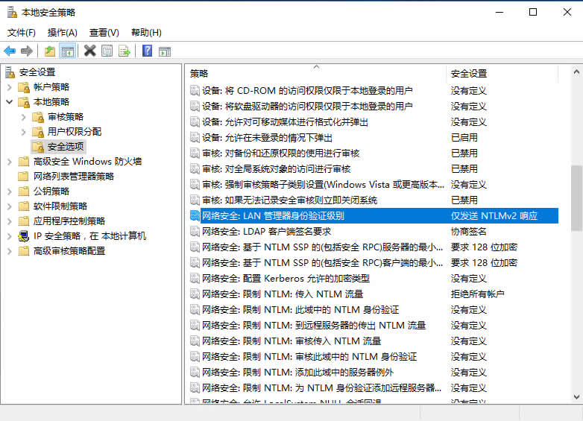The height and width of the screenshot is (421, 583).
Task: Select 网络安全: 限制 NTLM: 传入 NTLM 流量
Action: click(374, 294)
